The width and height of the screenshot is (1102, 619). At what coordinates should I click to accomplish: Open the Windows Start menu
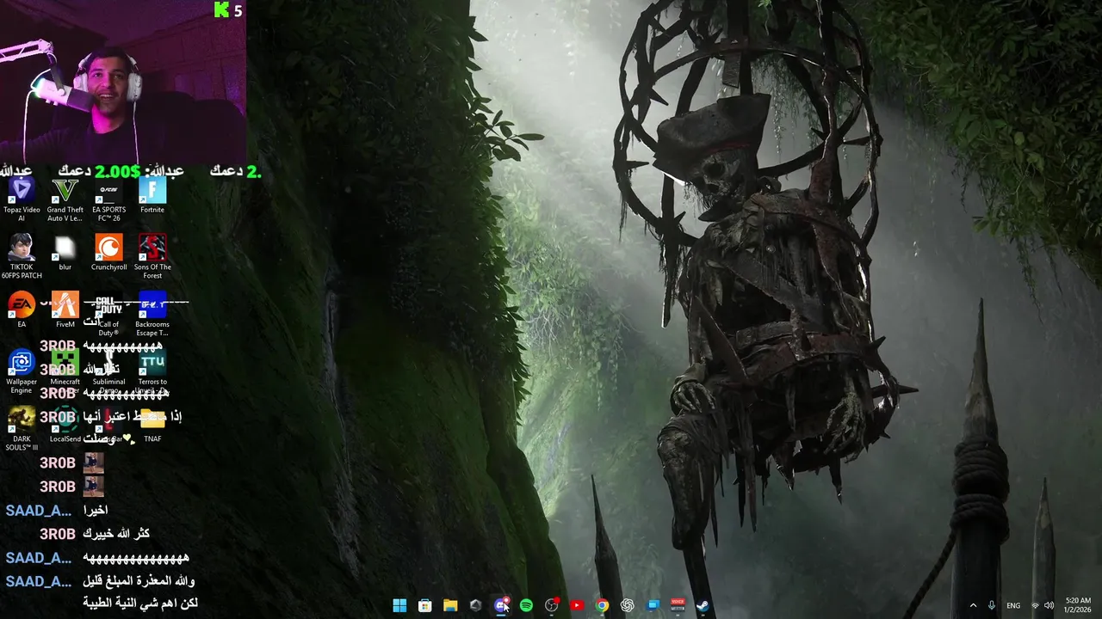[x=399, y=605]
